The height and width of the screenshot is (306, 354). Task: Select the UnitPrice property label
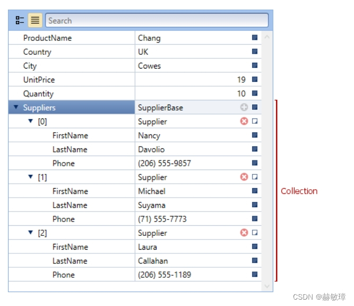[x=39, y=80]
